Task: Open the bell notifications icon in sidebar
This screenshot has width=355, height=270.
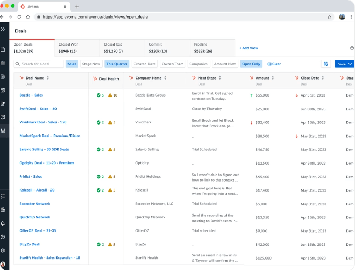Action: tap(3, 223)
